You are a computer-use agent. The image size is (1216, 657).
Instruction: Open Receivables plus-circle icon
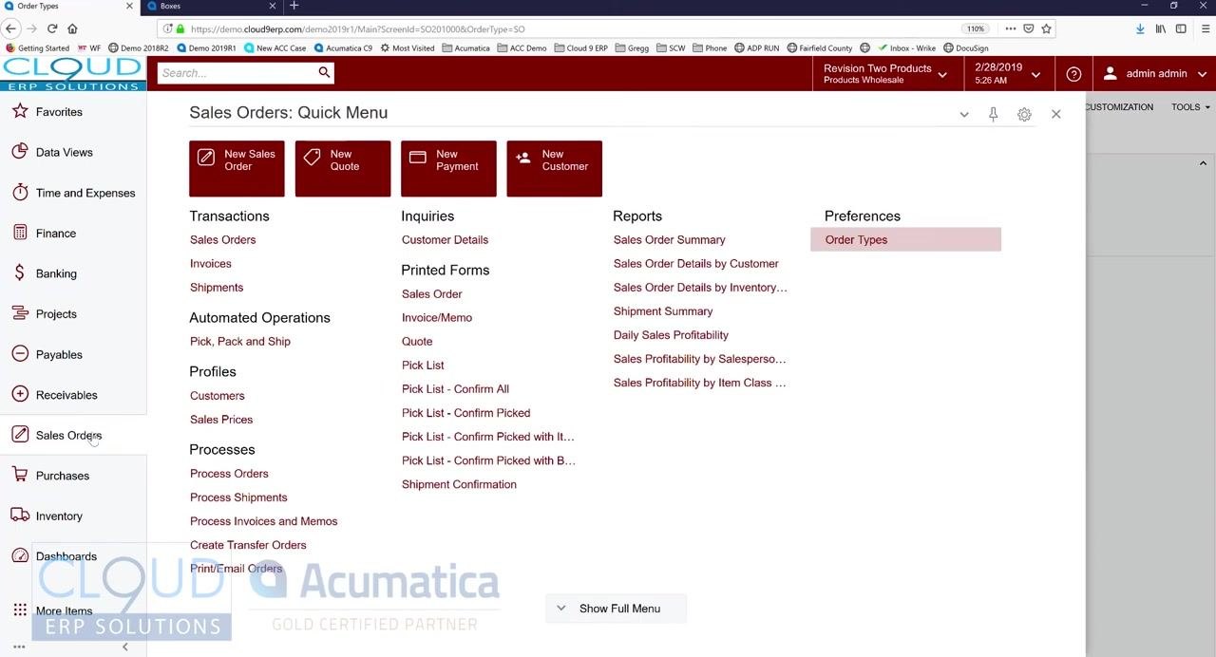20,394
